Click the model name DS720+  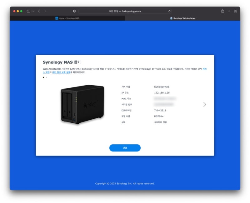(x=159, y=116)
